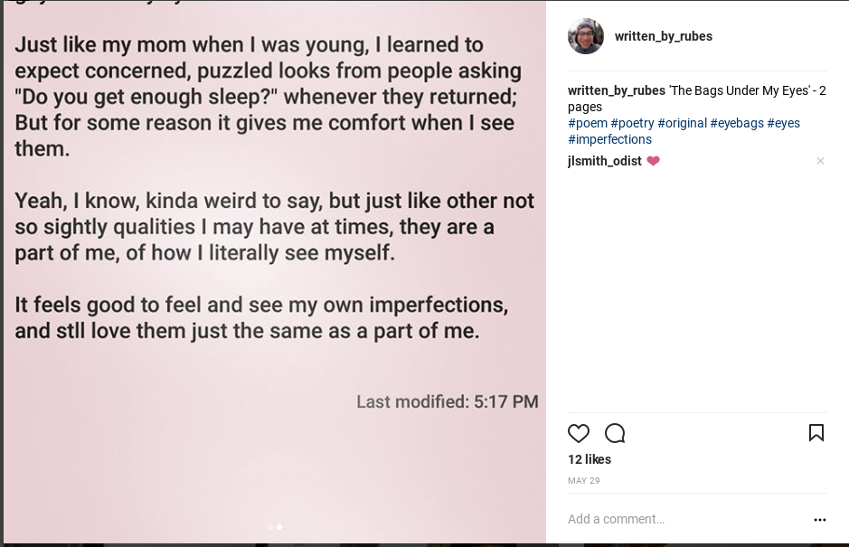Viewport: 849px width, 547px height.
Task: Browse the #eyebags hashtag
Action: coord(736,123)
